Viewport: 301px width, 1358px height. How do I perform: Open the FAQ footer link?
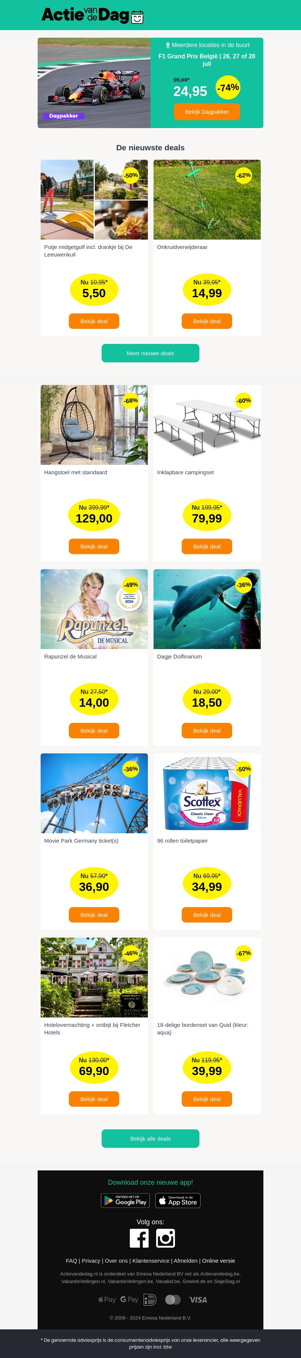point(71,1261)
